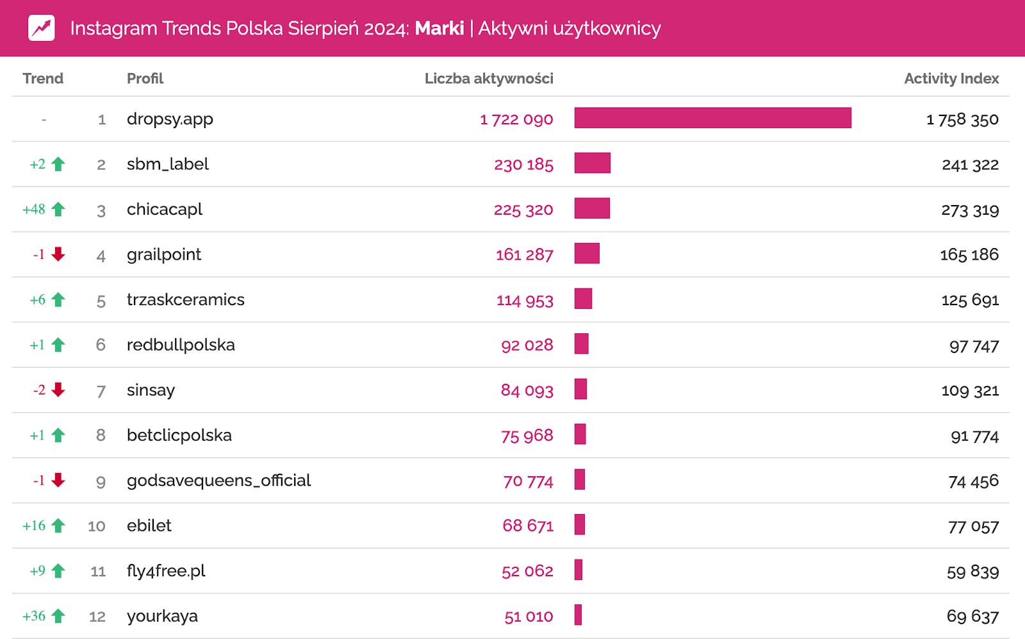Click the green up arrow beside trzaskceramics

58,299
